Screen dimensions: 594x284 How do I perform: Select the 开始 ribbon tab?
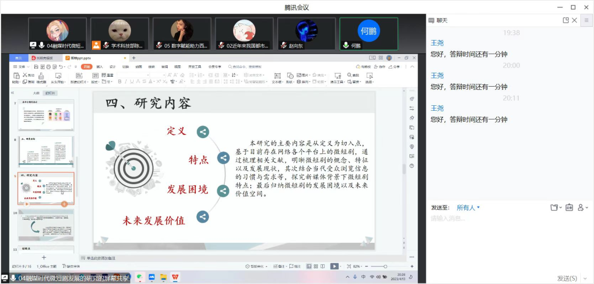point(86,67)
